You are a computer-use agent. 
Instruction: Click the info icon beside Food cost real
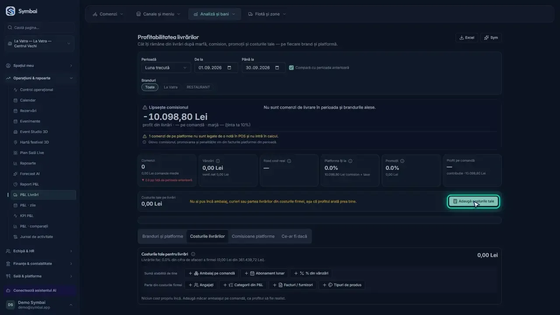point(289,161)
